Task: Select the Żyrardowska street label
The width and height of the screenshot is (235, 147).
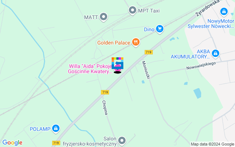Action: pyautogui.click(x=207, y=8)
